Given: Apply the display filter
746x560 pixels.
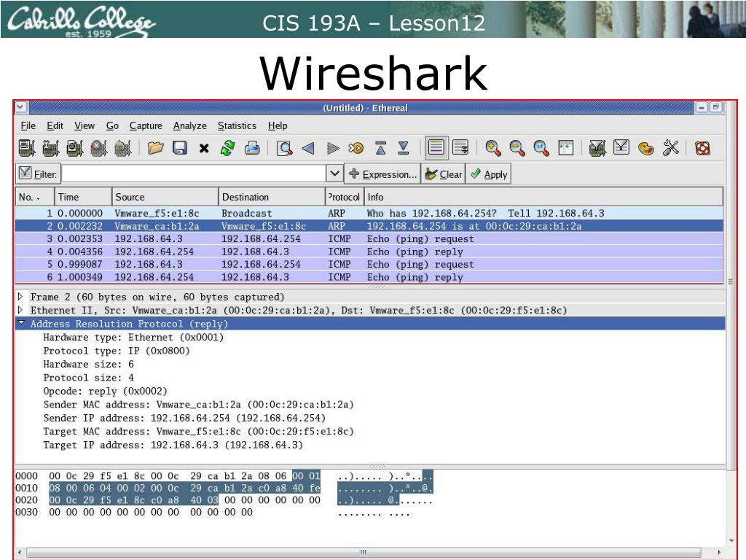Looking at the screenshot, I should click(489, 174).
